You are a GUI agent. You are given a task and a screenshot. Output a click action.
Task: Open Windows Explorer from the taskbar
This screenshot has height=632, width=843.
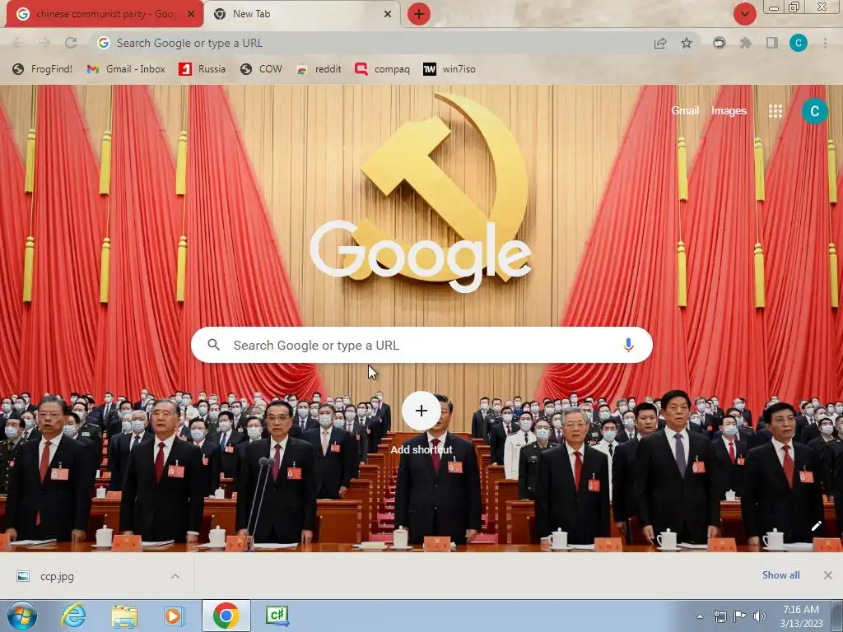(124, 616)
